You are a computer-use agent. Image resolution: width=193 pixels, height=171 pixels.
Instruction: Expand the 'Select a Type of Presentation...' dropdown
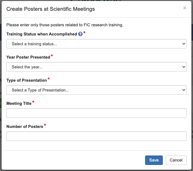pos(96,90)
